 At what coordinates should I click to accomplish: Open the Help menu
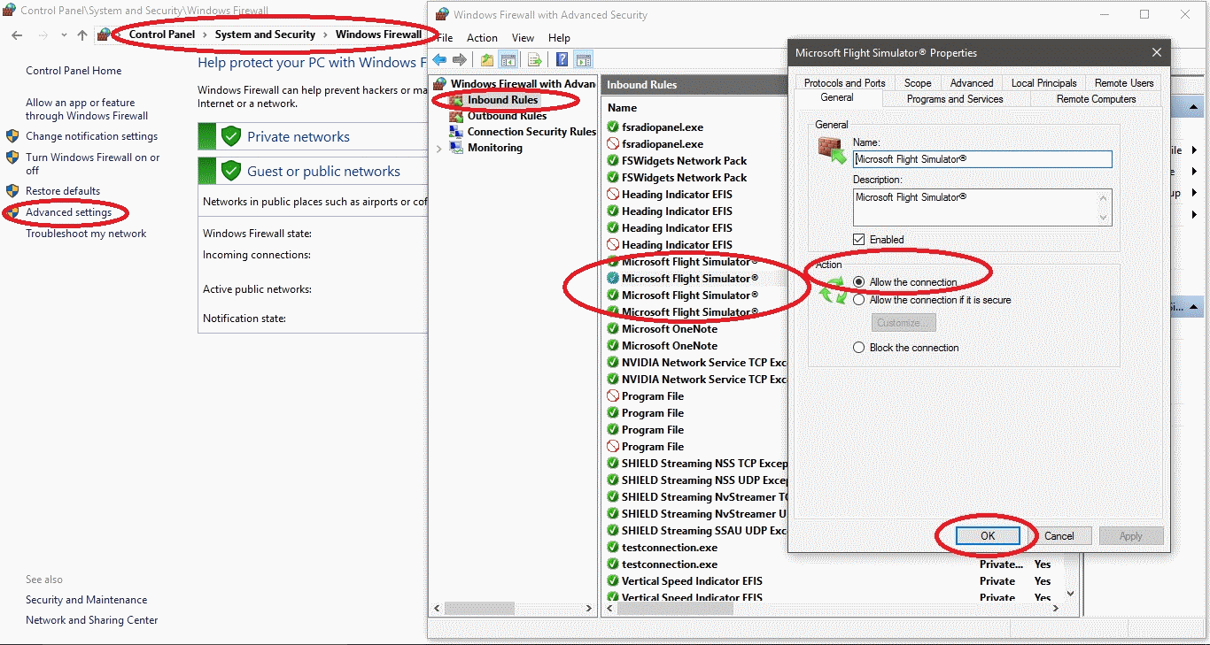click(559, 38)
